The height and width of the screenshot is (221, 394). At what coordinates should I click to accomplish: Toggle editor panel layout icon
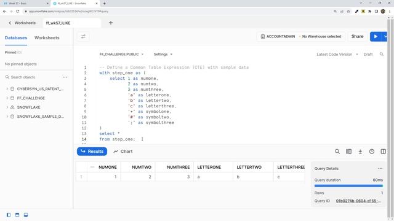17,215
